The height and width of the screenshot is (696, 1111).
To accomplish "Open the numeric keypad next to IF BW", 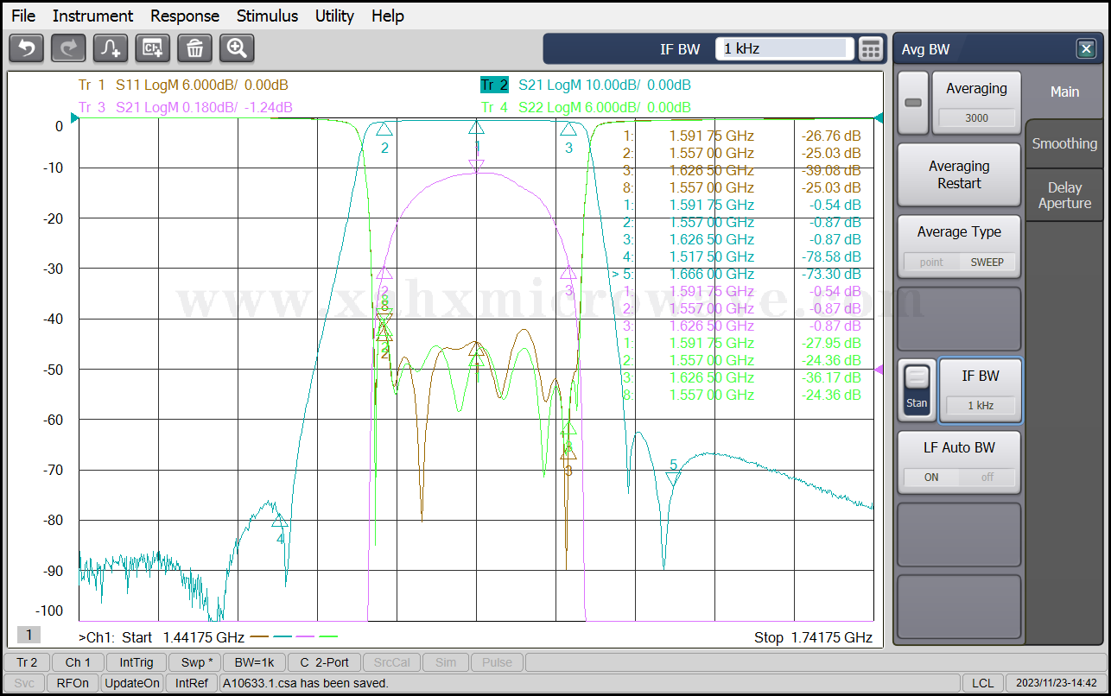I will 871,49.
